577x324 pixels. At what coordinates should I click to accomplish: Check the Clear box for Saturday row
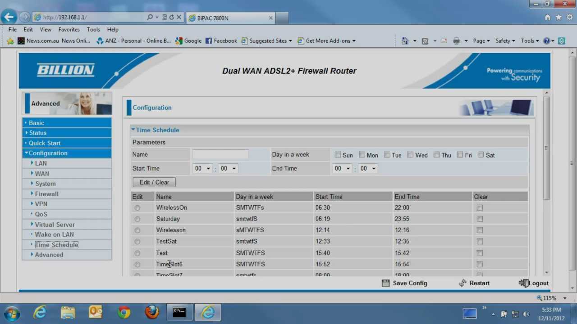click(x=480, y=219)
